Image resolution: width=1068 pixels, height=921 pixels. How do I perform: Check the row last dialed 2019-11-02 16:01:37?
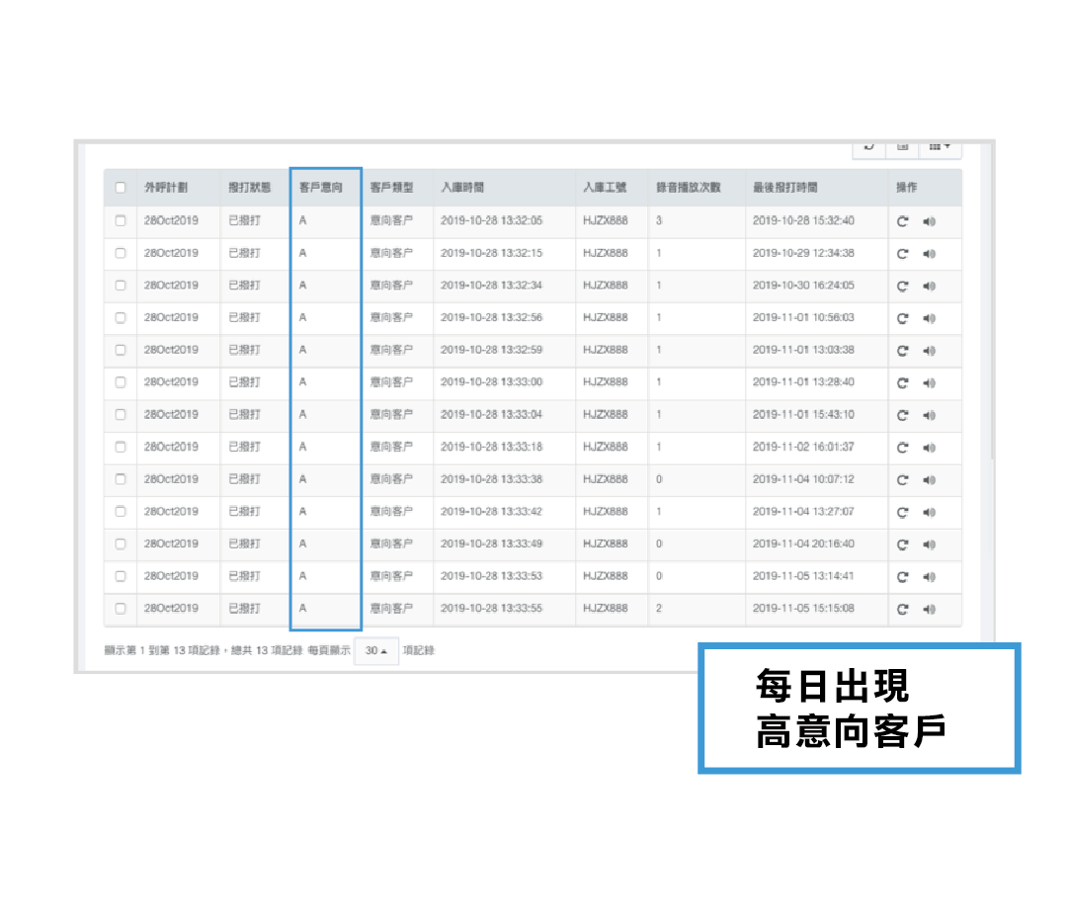(121, 447)
